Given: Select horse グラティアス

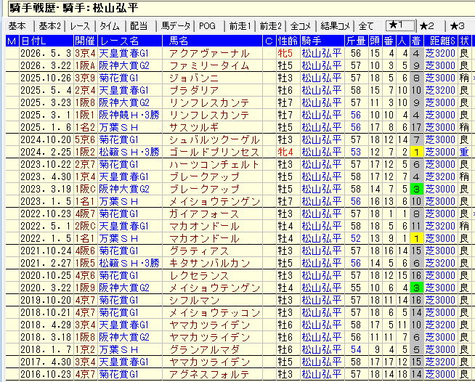Looking at the screenshot, I should [x=199, y=251].
